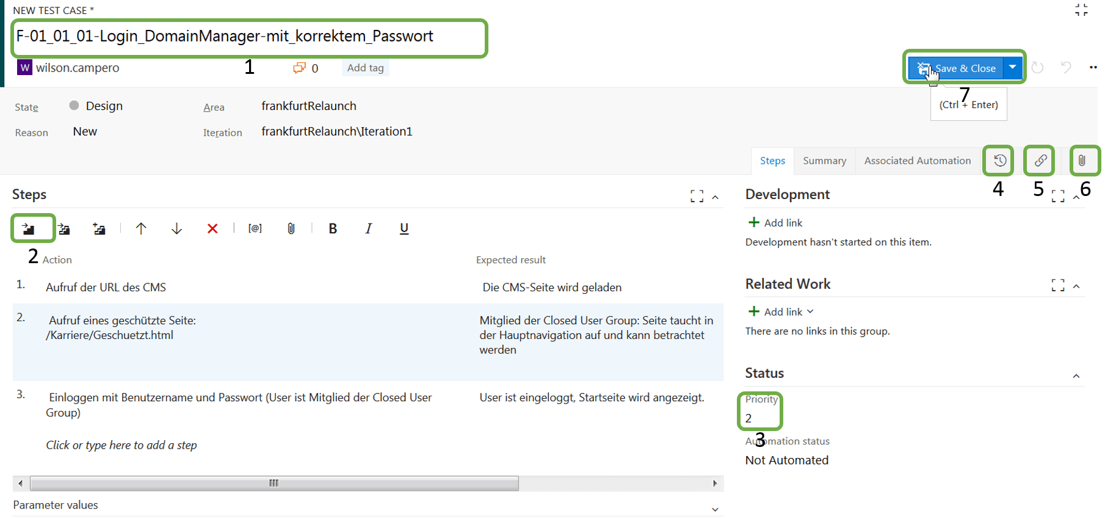Exit full screen via the top-right icon
Image resolution: width=1105 pixels, height=519 pixels.
1081,10
